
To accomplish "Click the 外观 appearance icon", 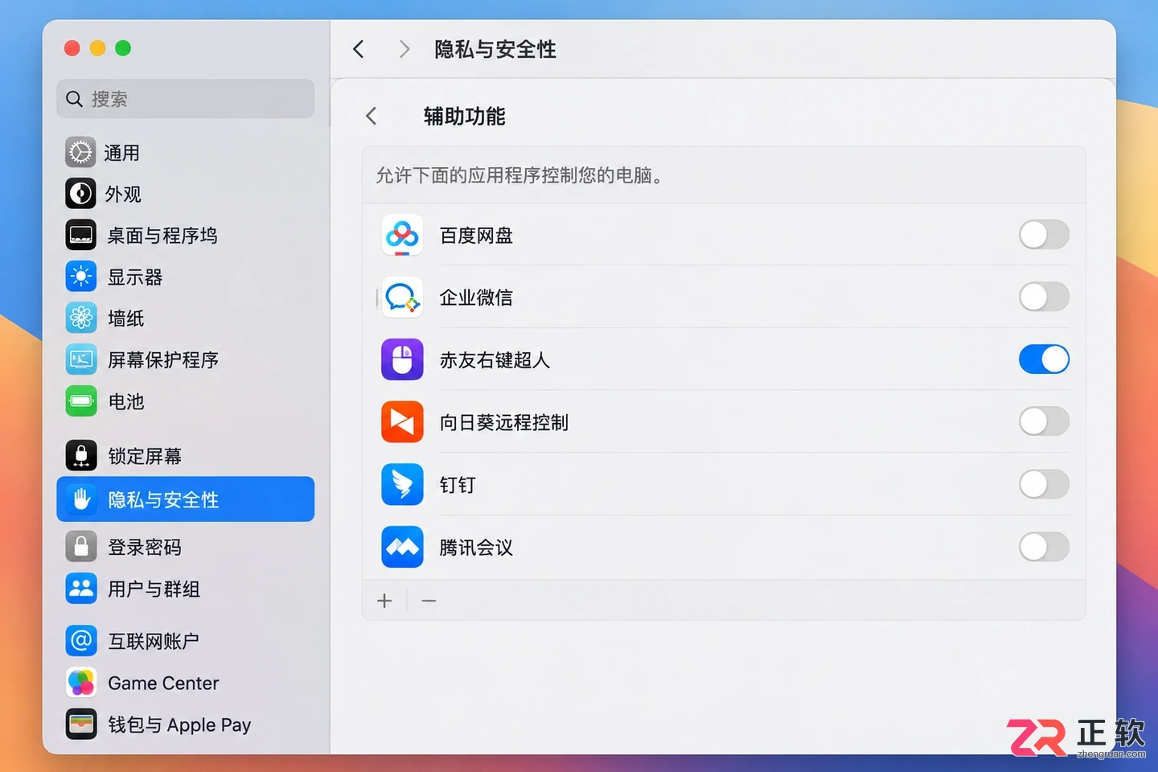I will [80, 194].
